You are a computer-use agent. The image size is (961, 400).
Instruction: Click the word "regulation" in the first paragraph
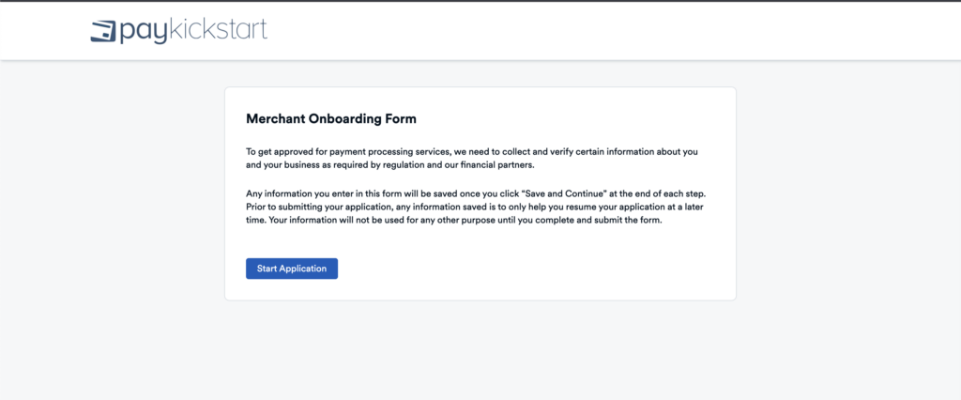click(402, 165)
